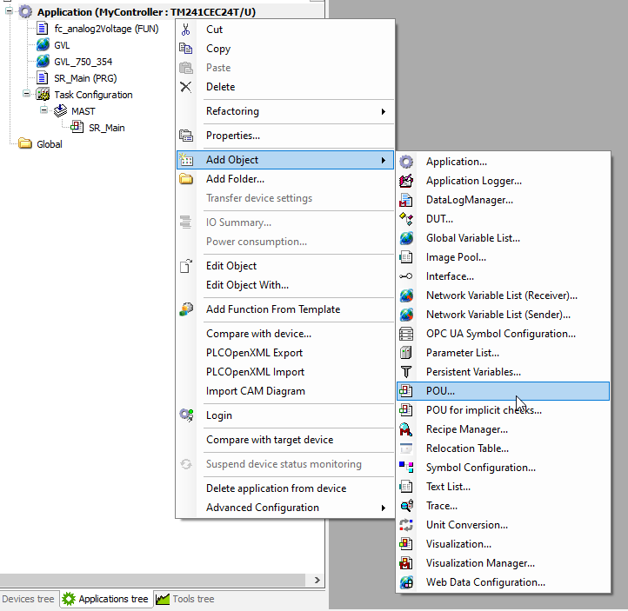The height and width of the screenshot is (611, 628).
Task: Choose POU... from the Add Object submenu
Action: click(x=503, y=391)
